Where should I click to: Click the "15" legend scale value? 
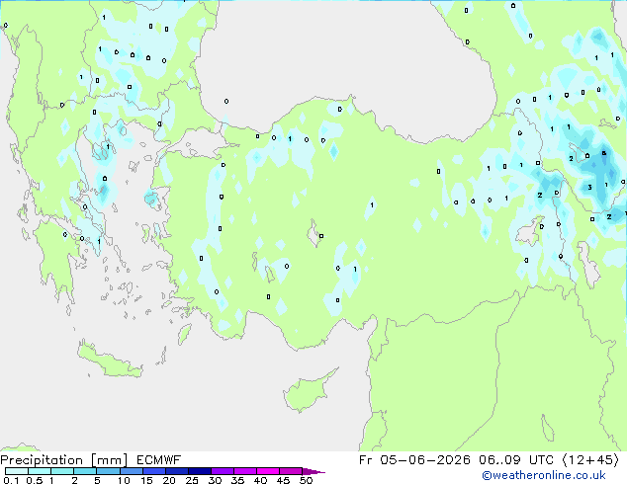(x=146, y=480)
